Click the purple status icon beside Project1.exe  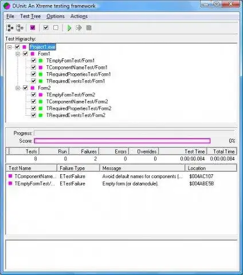pos(25,47)
